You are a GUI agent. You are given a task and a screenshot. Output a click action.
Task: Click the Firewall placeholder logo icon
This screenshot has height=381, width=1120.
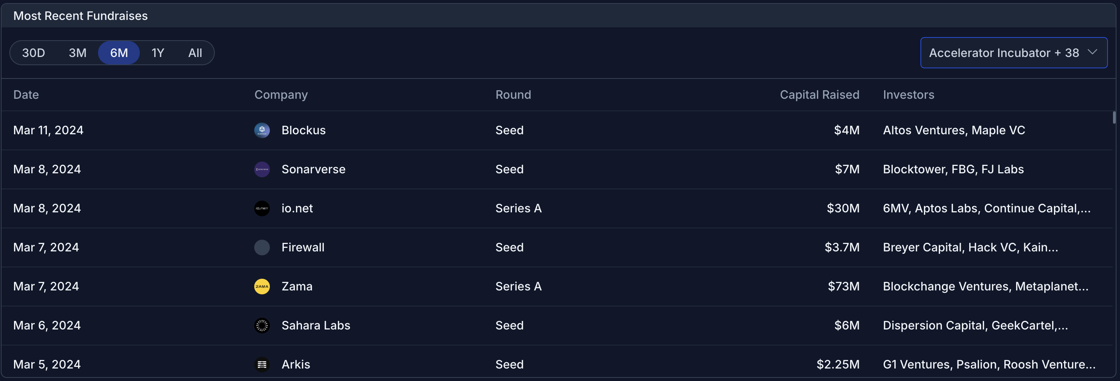pos(262,247)
